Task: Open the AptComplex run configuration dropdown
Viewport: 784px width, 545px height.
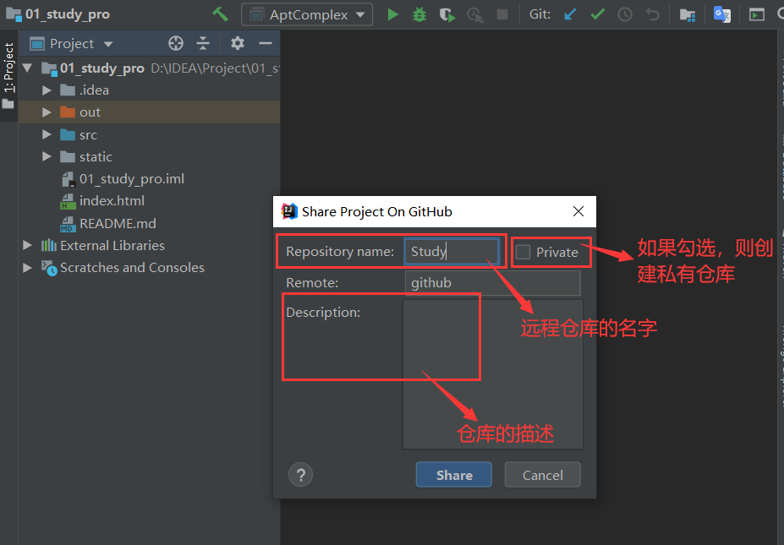Action: [307, 14]
